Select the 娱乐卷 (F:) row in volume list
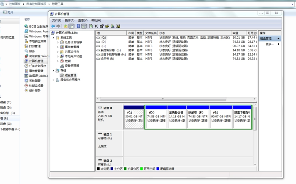Image resolution: width=296 pixels, height=184 pixels. [x=107, y=59]
